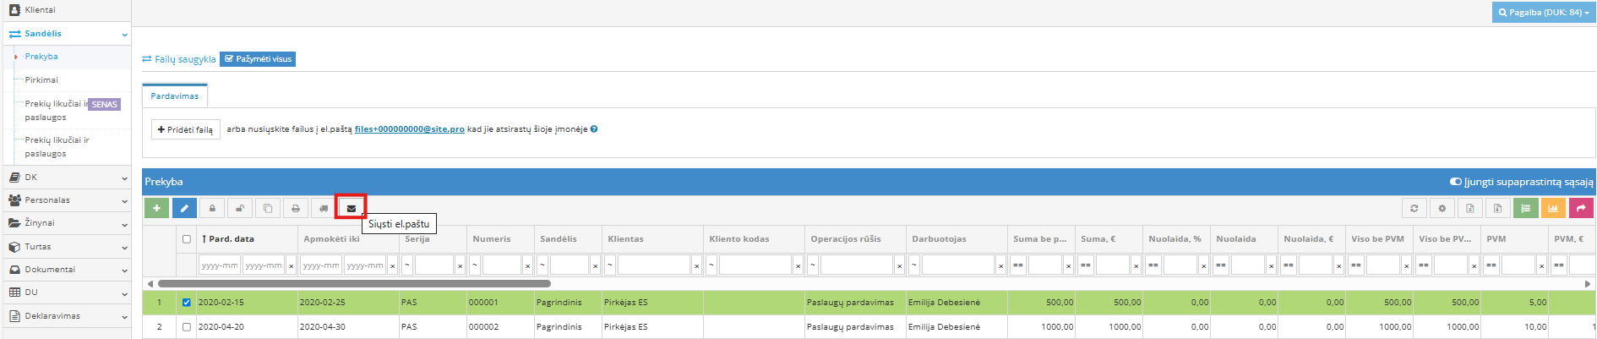This screenshot has height=339, width=1597.
Task: Click the refresh arrows icon in the toolbar
Action: tap(1414, 208)
